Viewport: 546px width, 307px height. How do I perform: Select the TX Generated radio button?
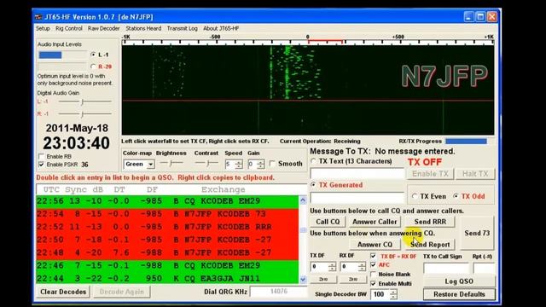(x=313, y=185)
